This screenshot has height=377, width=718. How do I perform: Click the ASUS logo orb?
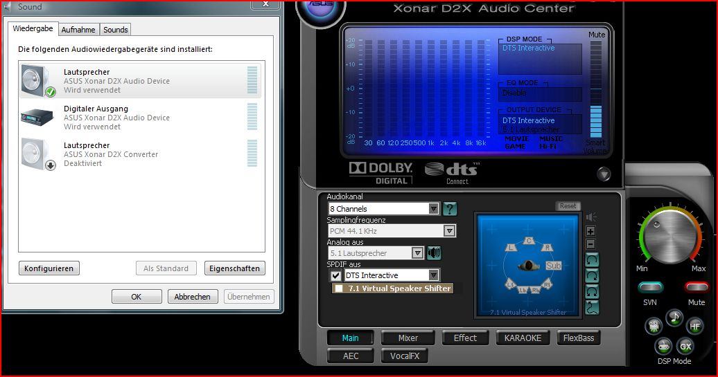(x=320, y=7)
